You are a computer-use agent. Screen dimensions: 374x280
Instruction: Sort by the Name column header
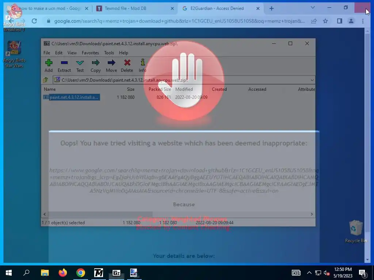(50, 89)
